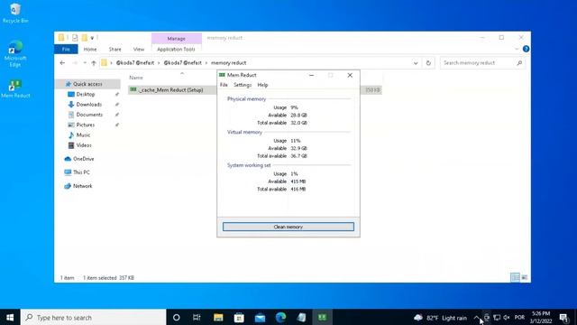Open the network status tray icon

497,318
